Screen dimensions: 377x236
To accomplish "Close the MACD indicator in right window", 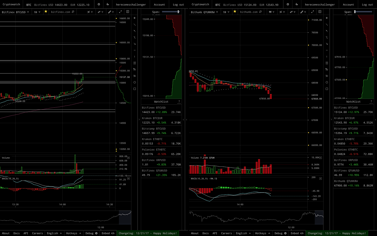I will tap(321, 178).
